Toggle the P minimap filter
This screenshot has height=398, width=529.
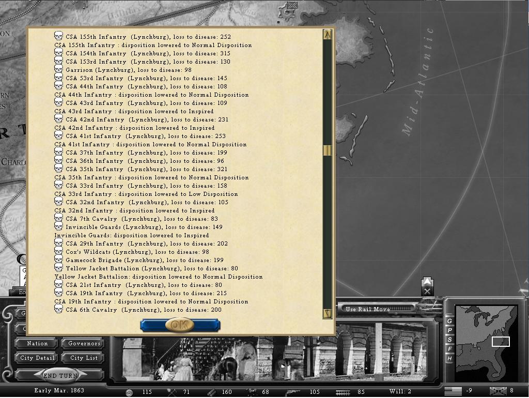coord(449,330)
